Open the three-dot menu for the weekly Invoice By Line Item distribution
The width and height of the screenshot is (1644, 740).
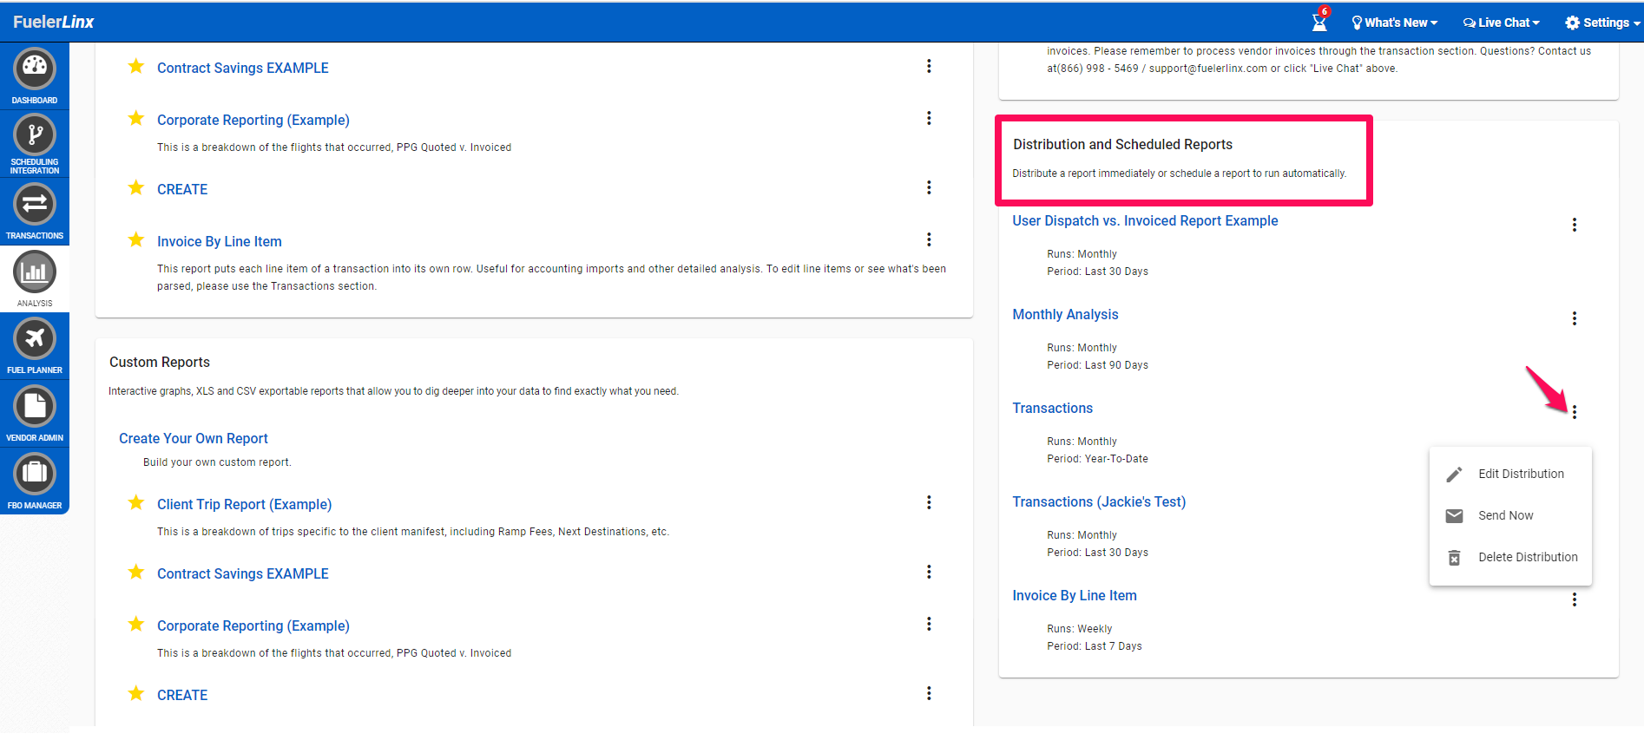click(x=1575, y=599)
